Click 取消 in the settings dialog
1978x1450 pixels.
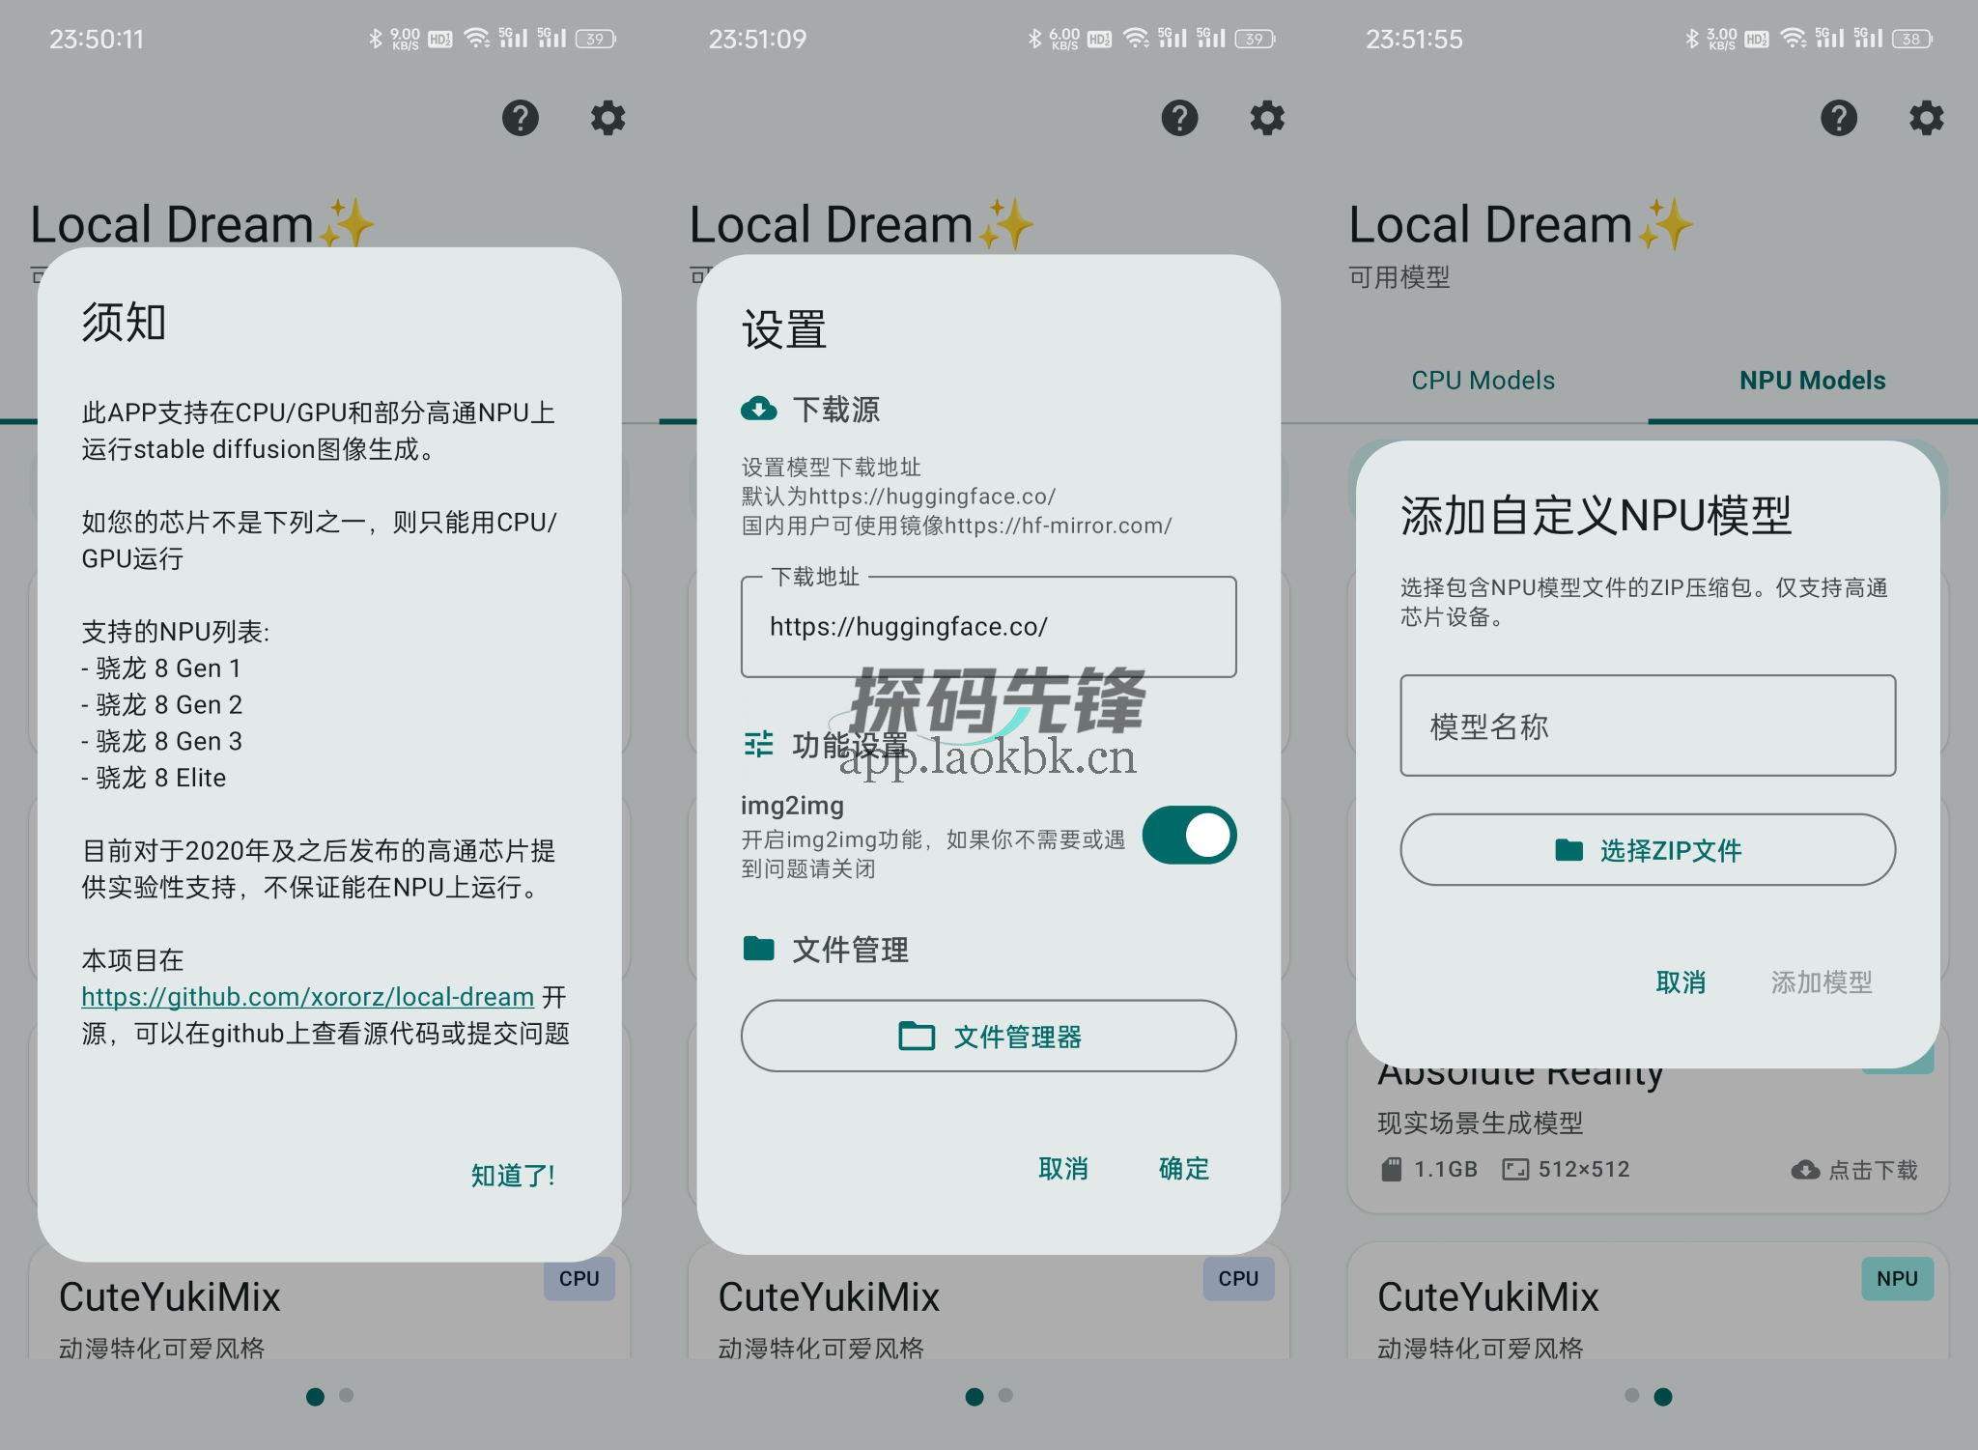coord(1062,1169)
